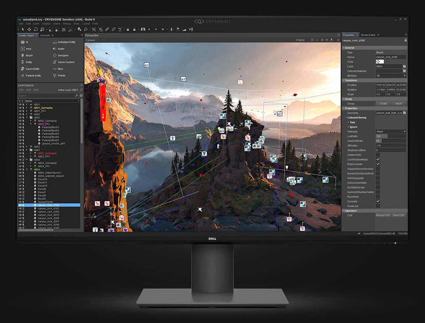Uncheck the RainOccluder checkbox
Image resolution: width=425 pixels, height=323 pixels.
pyautogui.click(x=378, y=164)
